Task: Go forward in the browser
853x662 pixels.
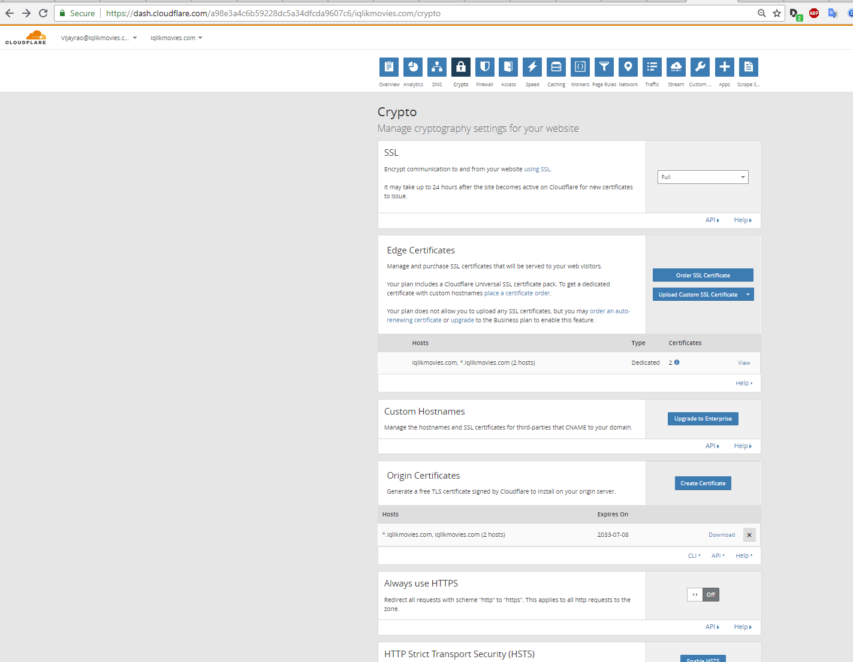Action: coord(26,13)
